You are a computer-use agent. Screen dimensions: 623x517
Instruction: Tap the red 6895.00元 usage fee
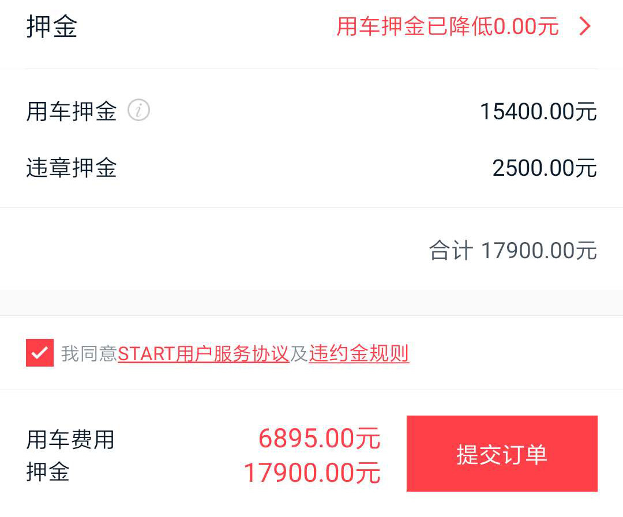(x=319, y=439)
